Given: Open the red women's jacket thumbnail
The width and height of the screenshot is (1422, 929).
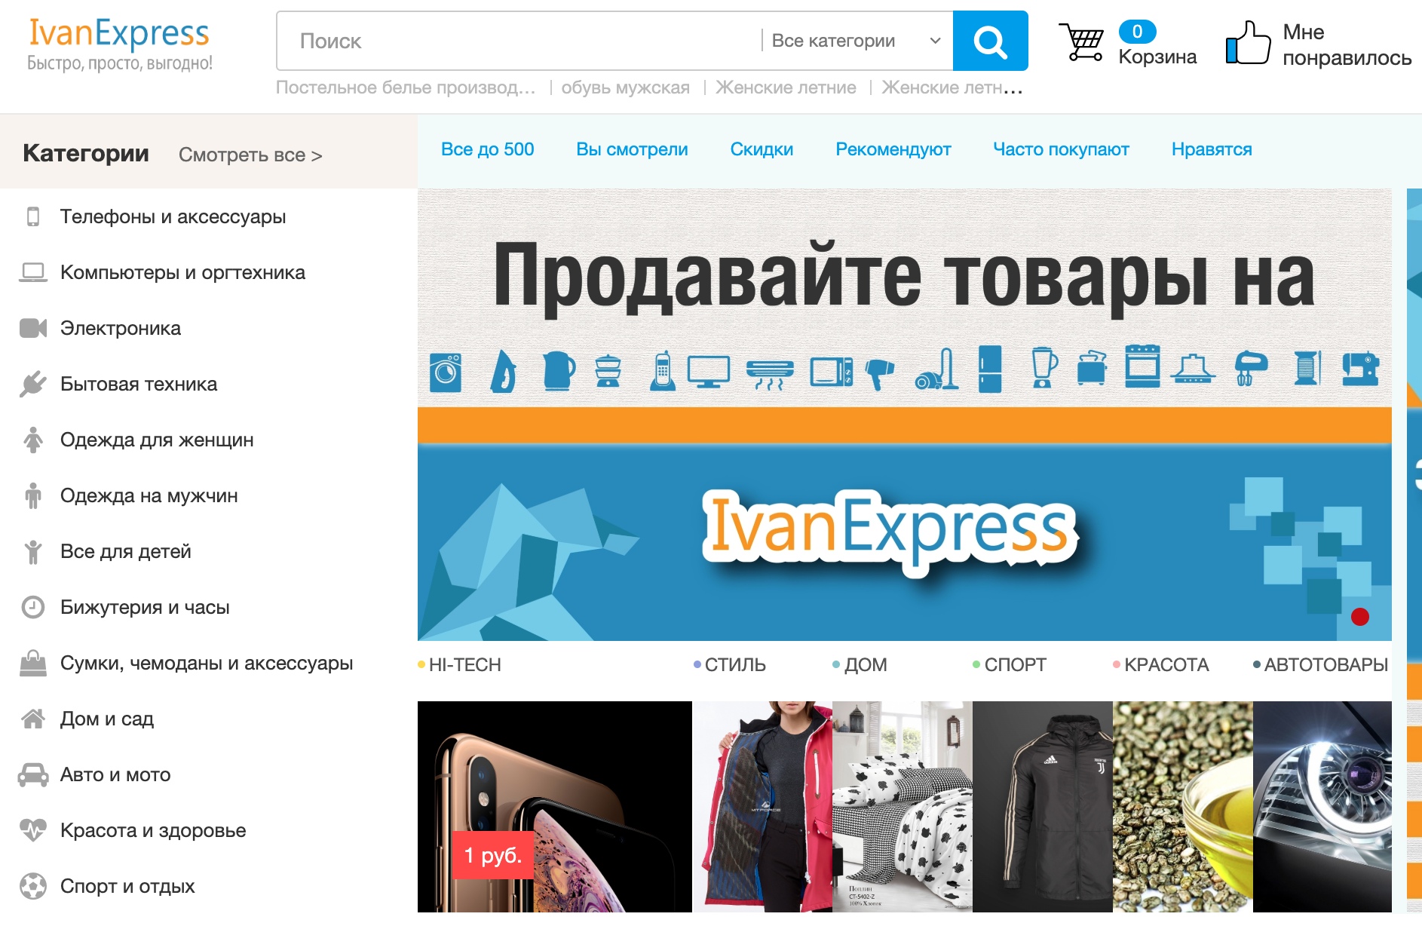Looking at the screenshot, I should [762, 807].
